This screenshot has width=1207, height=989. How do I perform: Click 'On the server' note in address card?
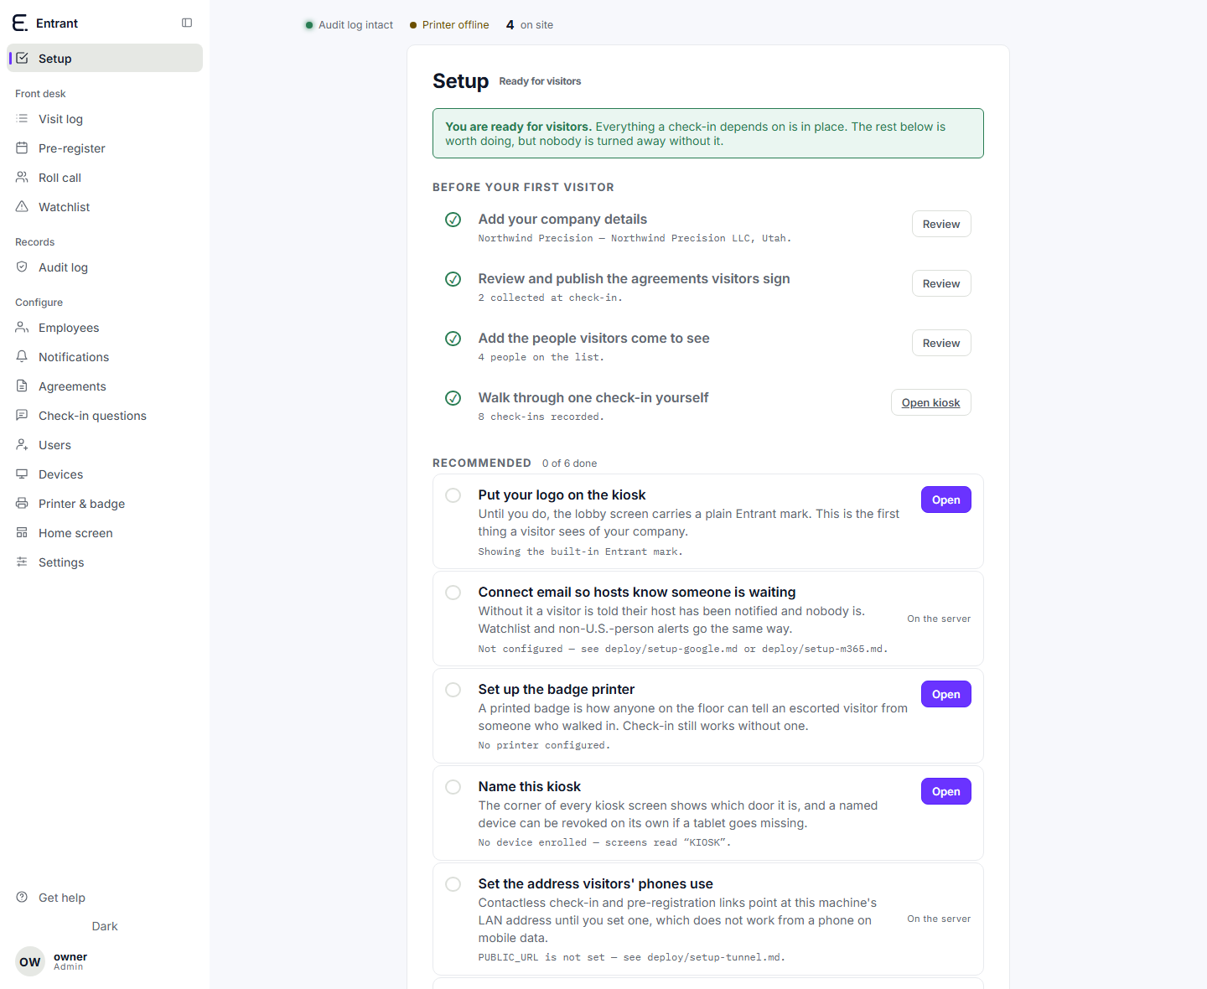pos(939,919)
